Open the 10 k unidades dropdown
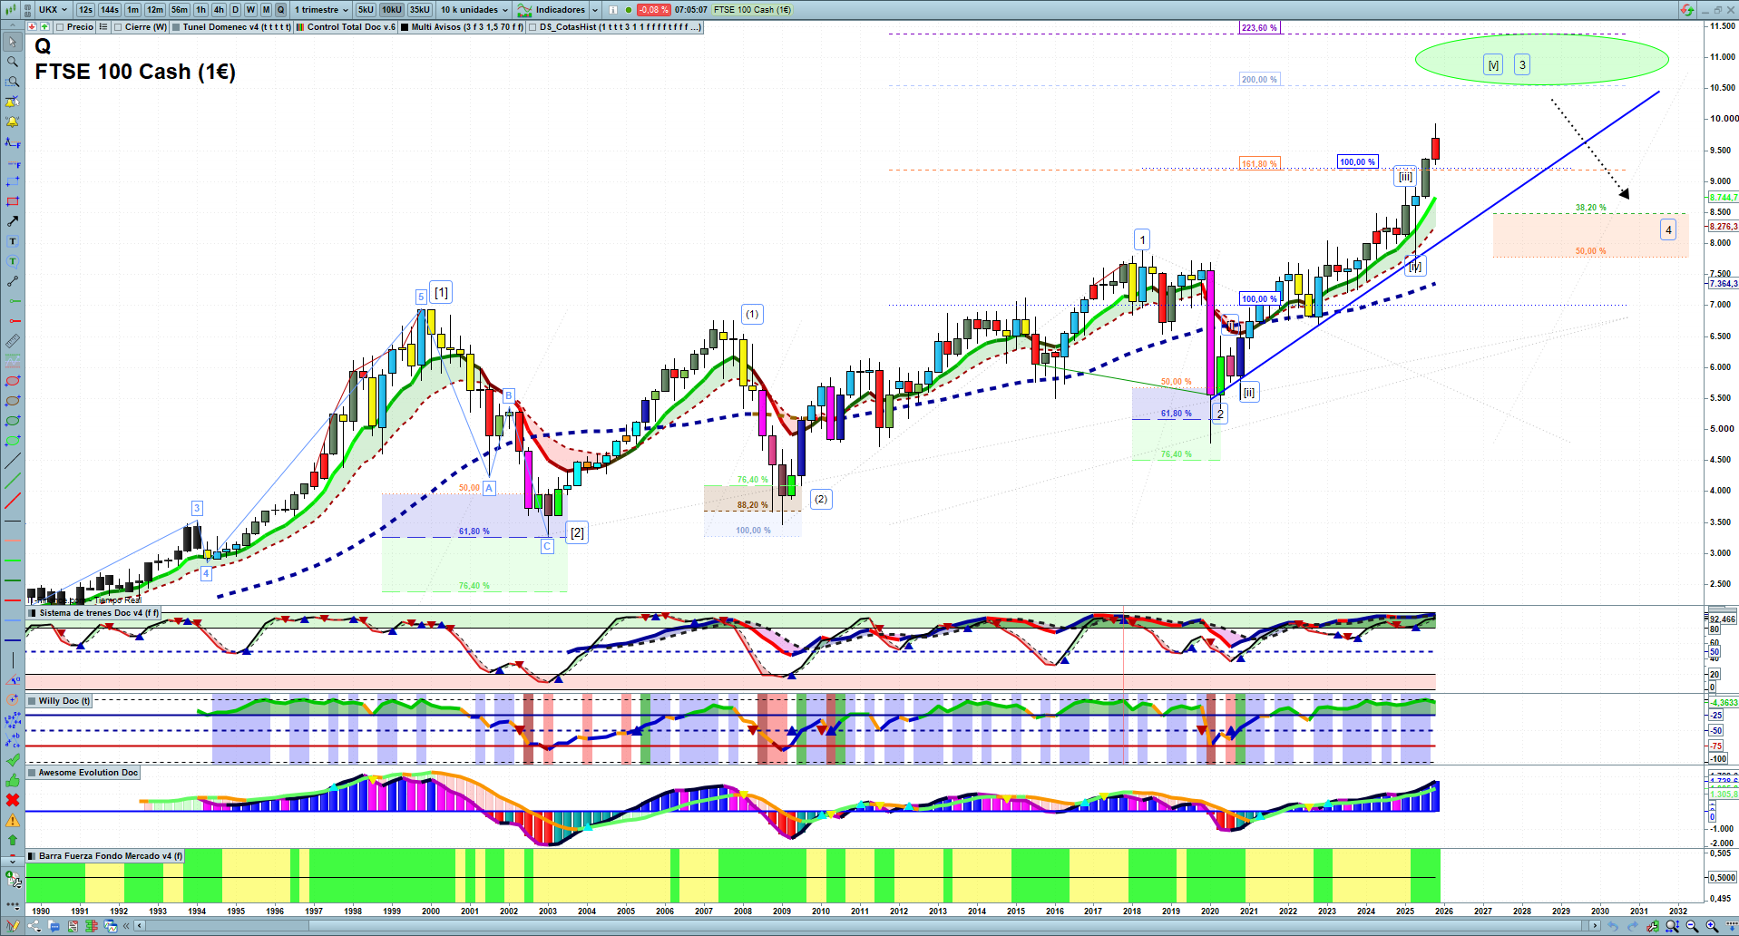Screen dimensions: 1739x936 tap(474, 10)
